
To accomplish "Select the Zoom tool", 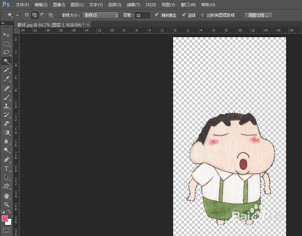I will coord(6,205).
